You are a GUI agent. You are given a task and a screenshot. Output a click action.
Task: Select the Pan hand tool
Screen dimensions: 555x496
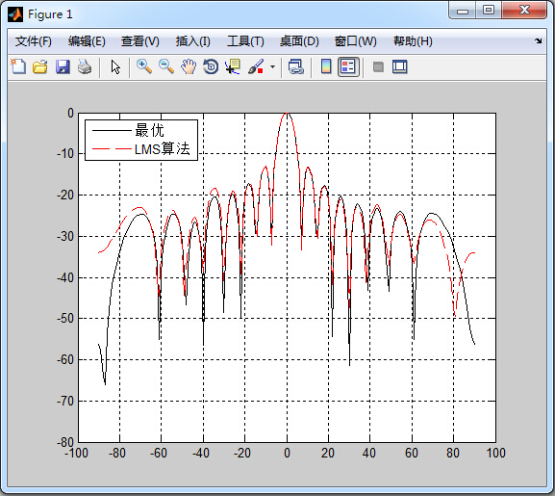click(x=189, y=66)
